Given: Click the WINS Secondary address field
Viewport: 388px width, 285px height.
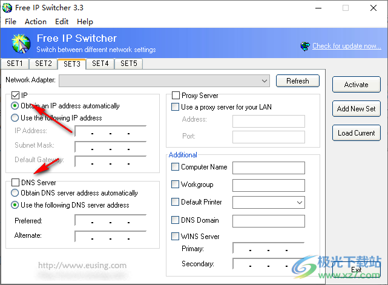Looking at the screenshot, I should (x=269, y=264).
